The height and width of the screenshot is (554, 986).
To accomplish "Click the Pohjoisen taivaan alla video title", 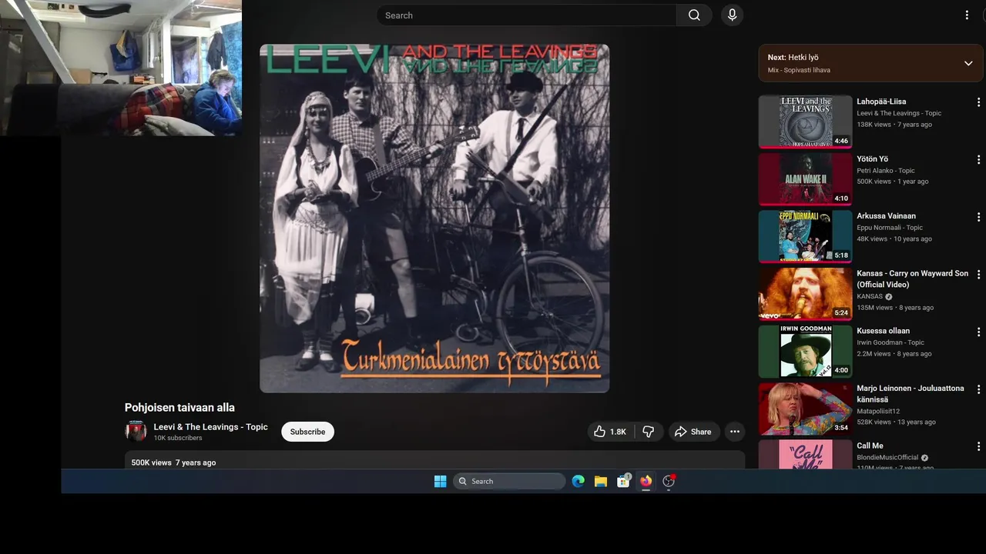I will tap(179, 408).
